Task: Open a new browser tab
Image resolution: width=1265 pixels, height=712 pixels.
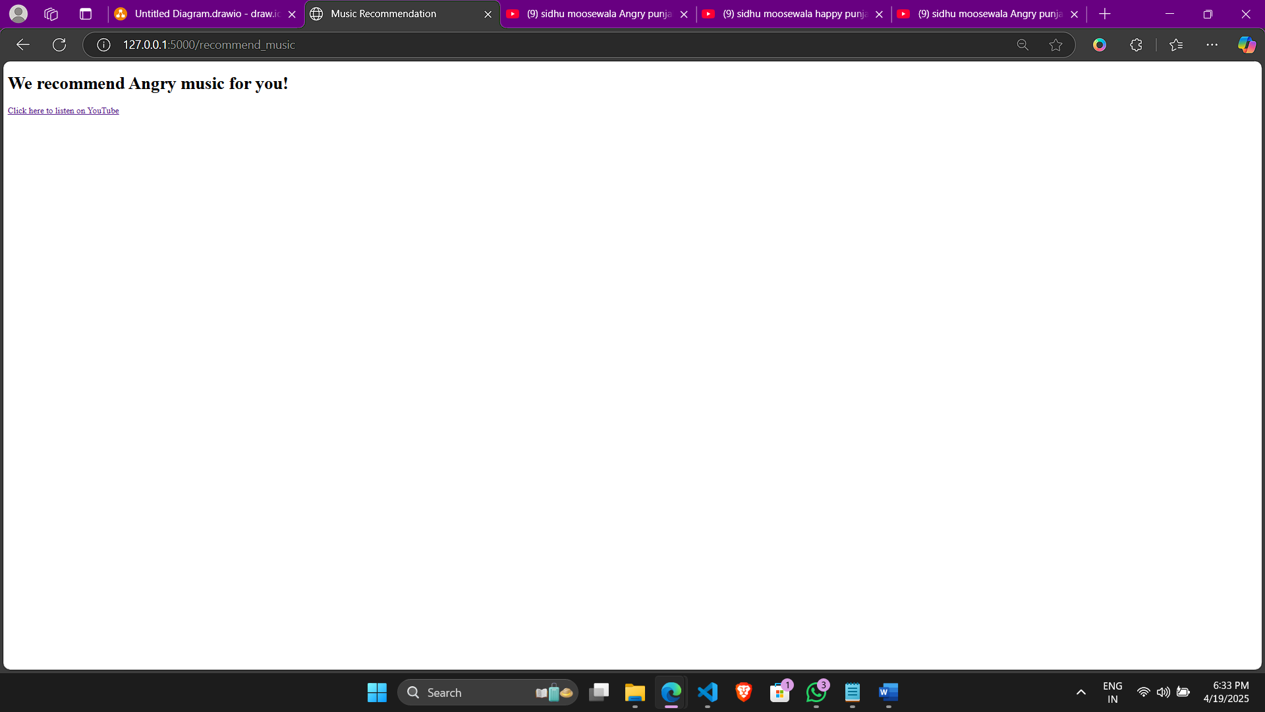Action: pos(1105,14)
